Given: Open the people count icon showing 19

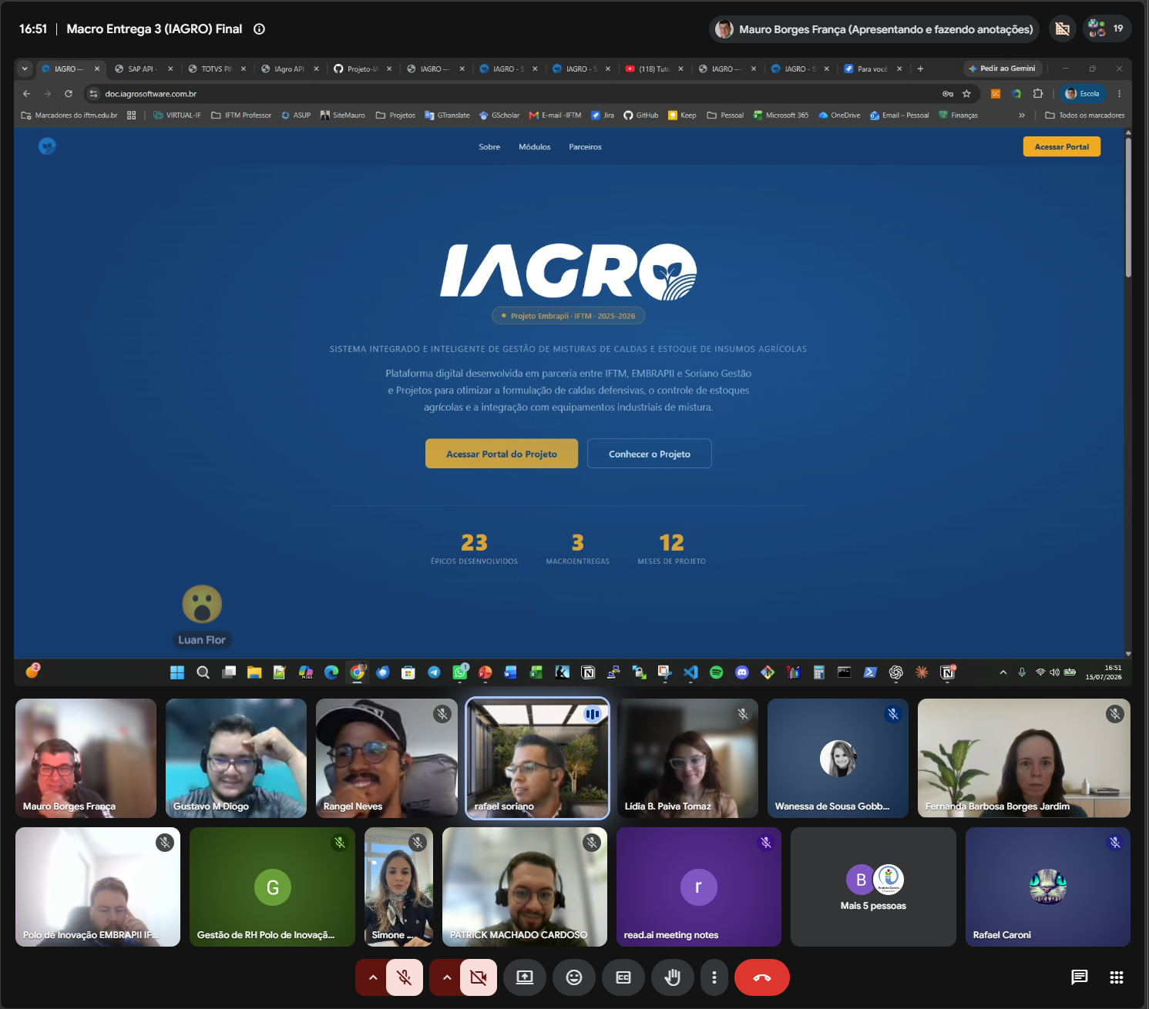Looking at the screenshot, I should tap(1107, 28).
